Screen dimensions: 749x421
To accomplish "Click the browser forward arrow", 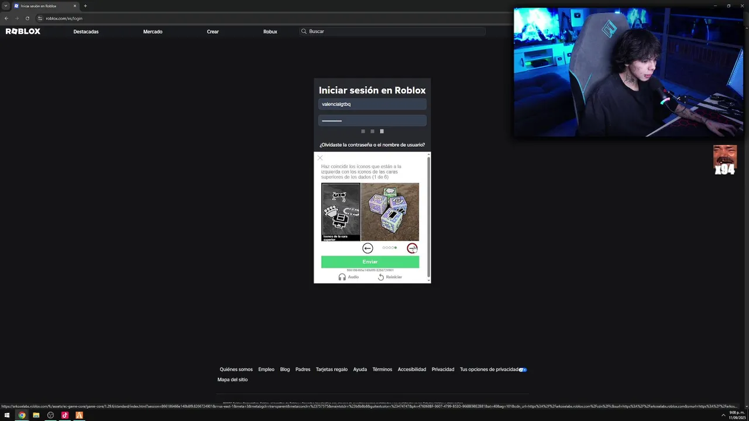I will (16, 18).
